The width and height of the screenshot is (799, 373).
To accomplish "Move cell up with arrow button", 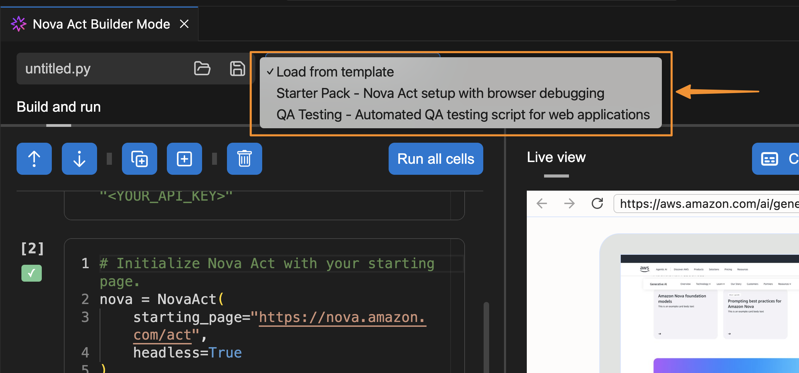I will coord(34,159).
